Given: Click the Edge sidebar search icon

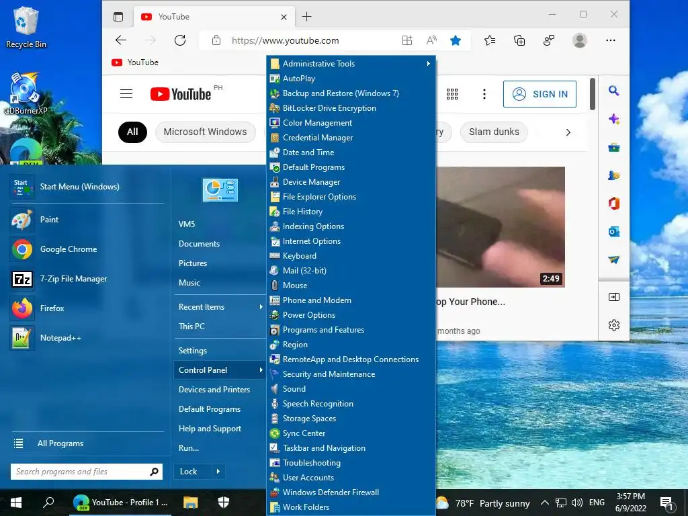Looking at the screenshot, I should click(x=613, y=91).
